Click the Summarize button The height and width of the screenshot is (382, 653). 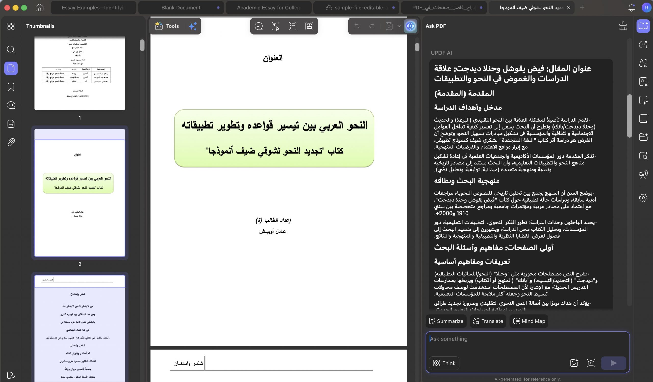click(x=446, y=321)
